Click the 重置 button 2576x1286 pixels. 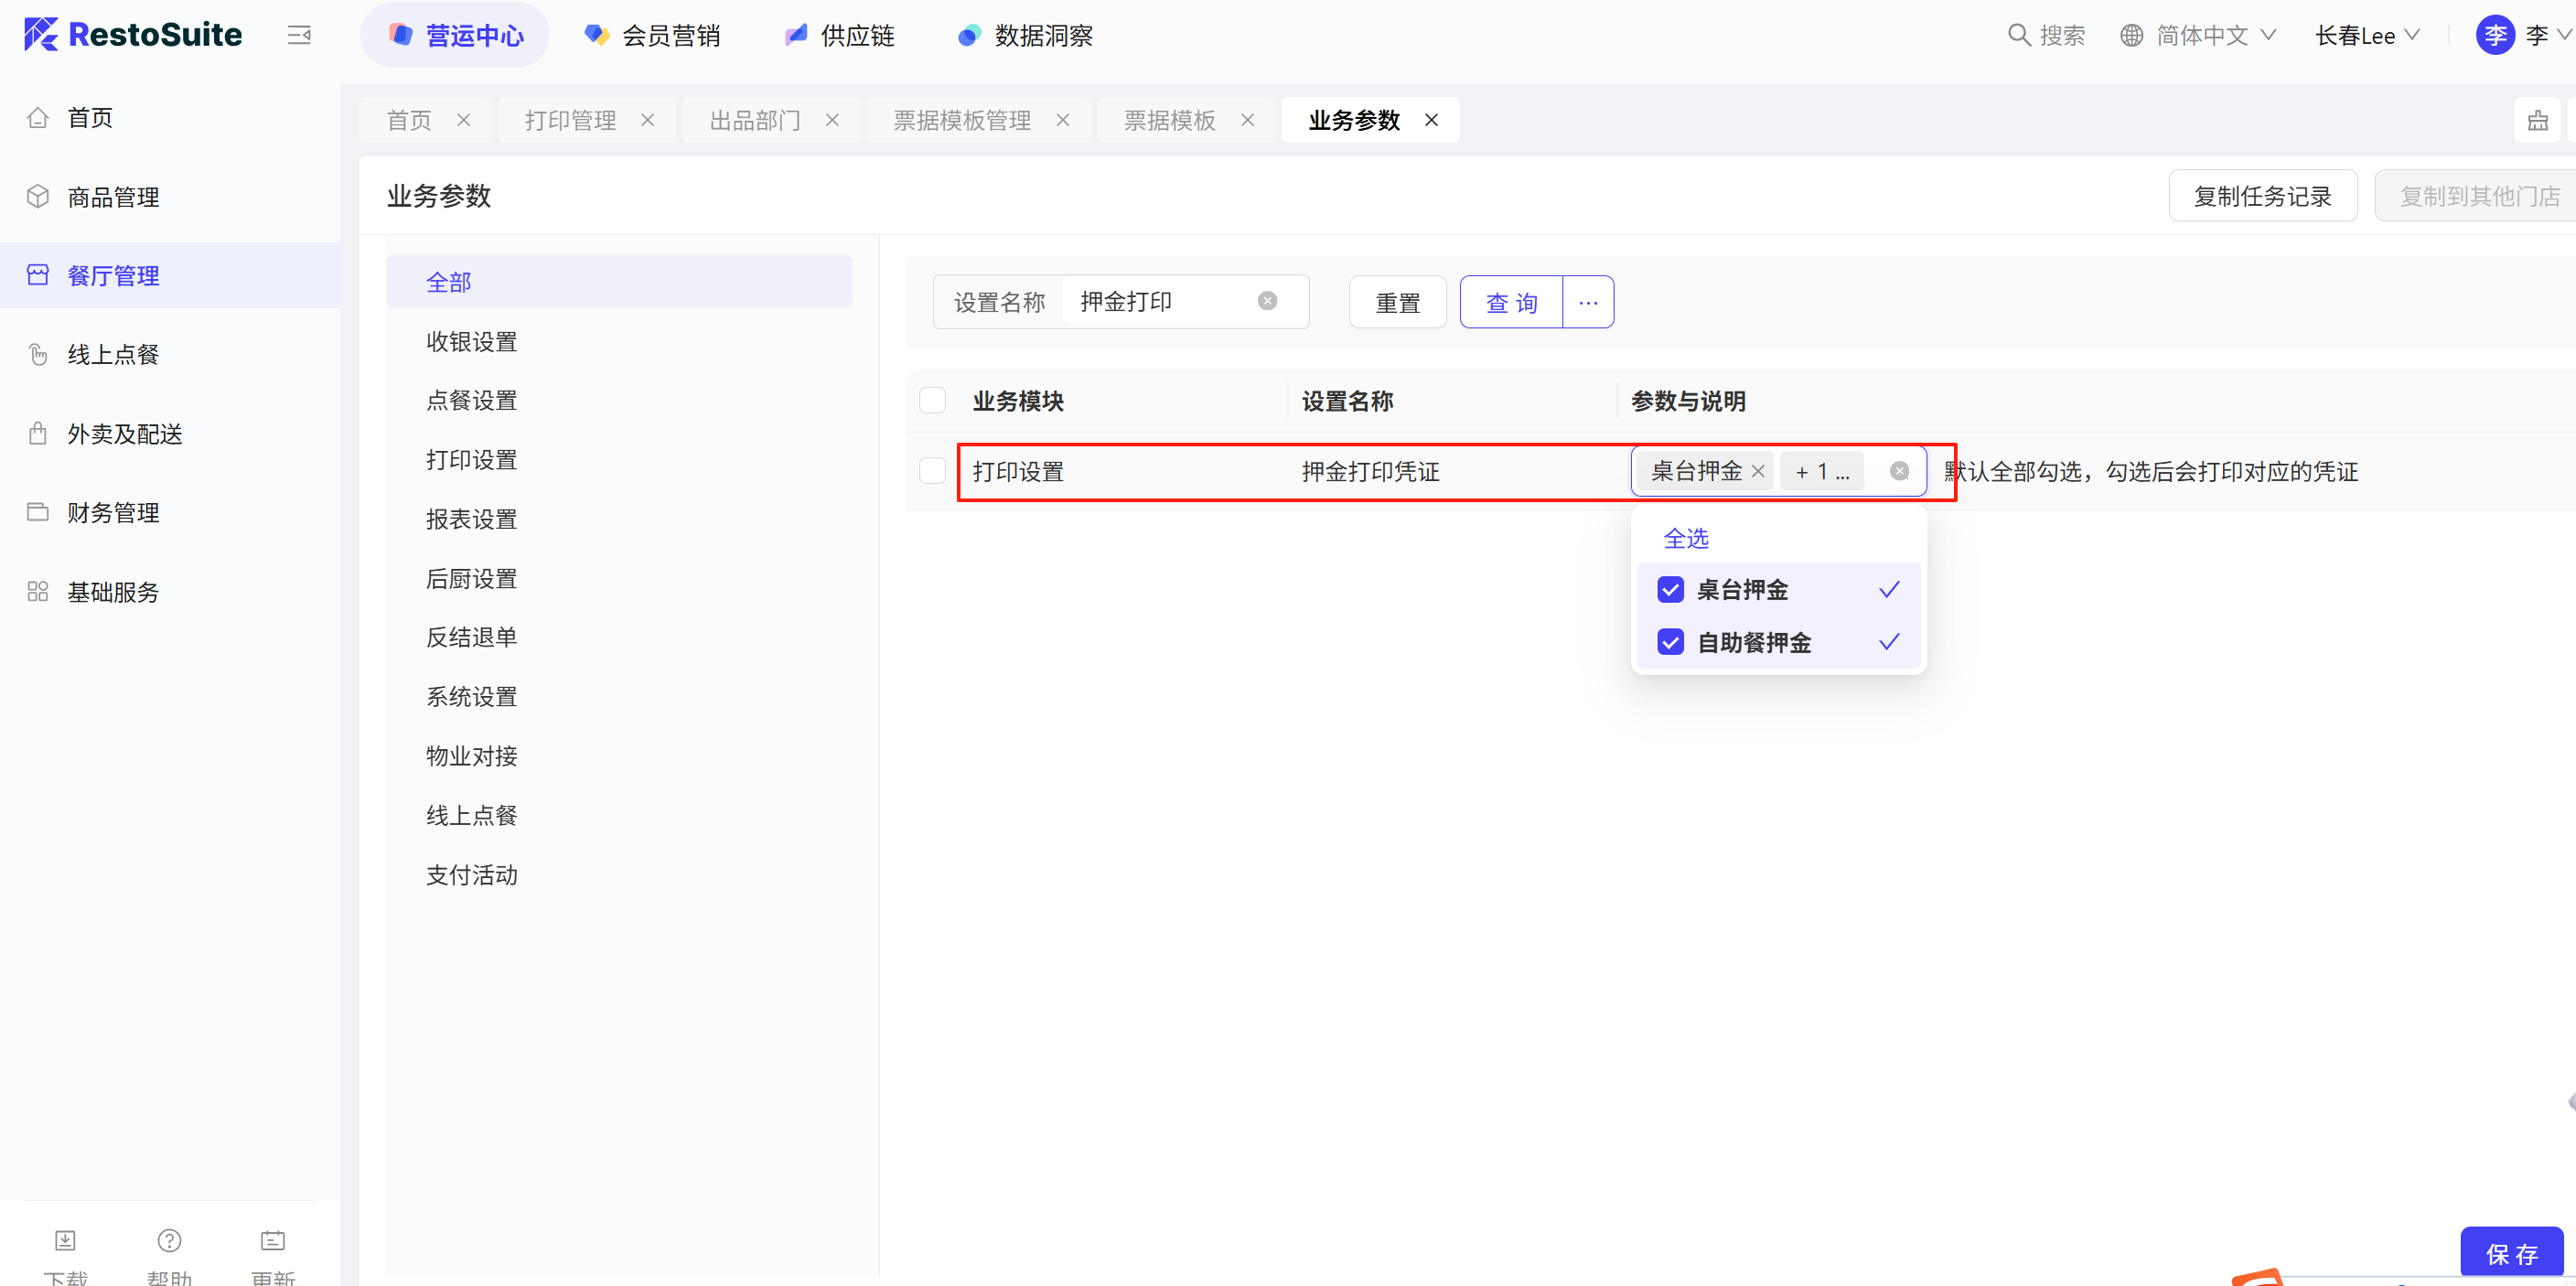coord(1397,302)
